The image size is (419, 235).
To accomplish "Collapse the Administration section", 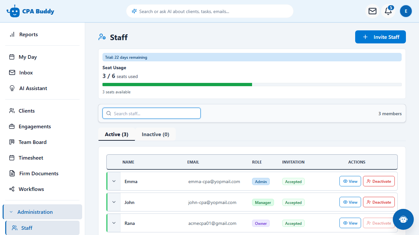I will pyautogui.click(x=43, y=212).
